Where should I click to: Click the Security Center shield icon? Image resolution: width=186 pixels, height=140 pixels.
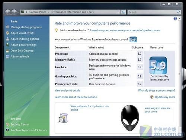click(x=7, y=124)
